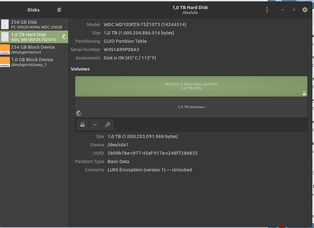Open the drive options kebab menu
Screen dimensions: 314x228
[267, 10]
